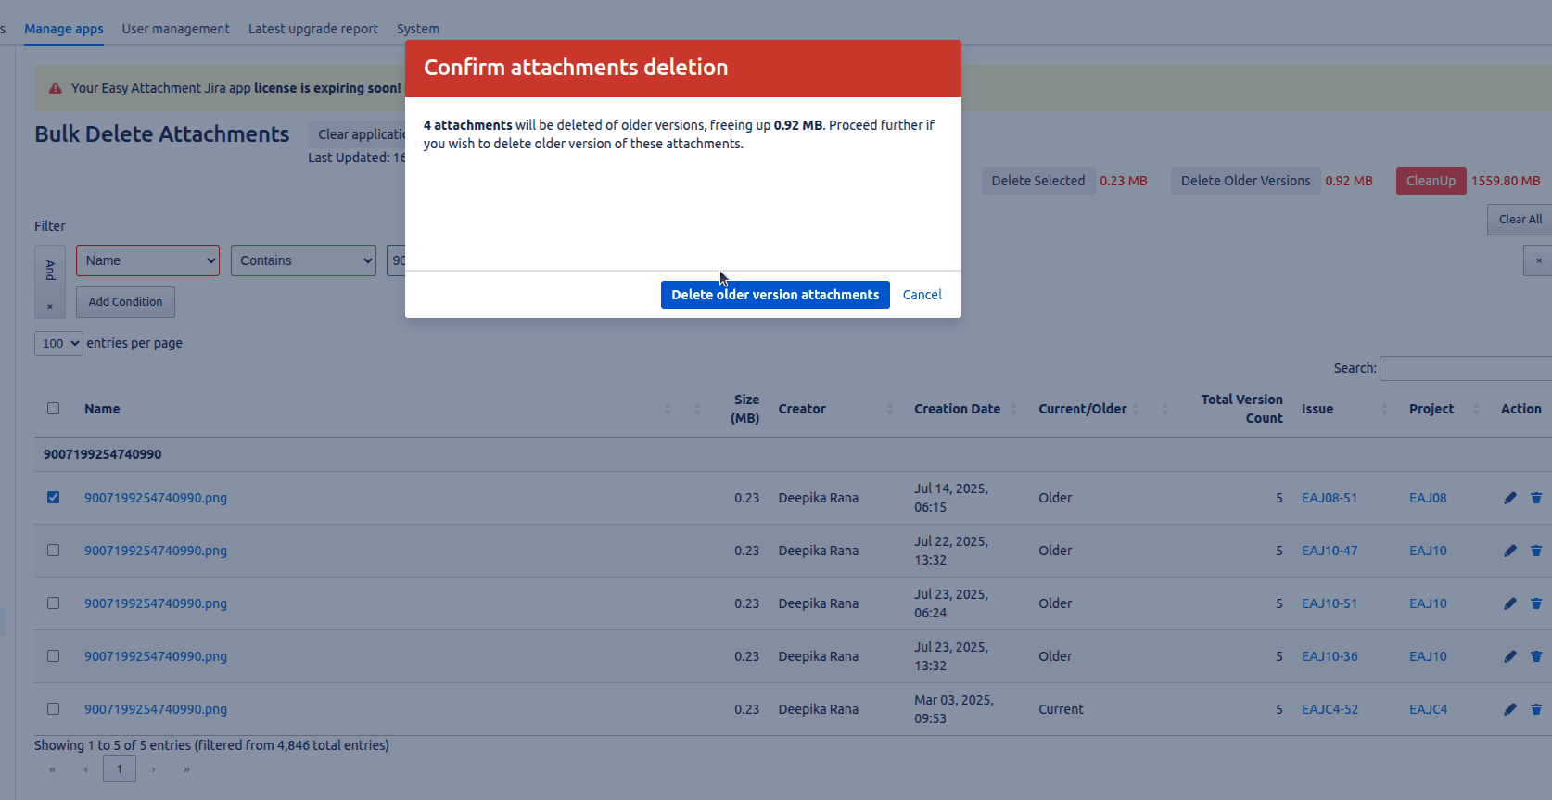This screenshot has height=800, width=1552.
Task: Click into the Search input field
Action: (x=1465, y=369)
